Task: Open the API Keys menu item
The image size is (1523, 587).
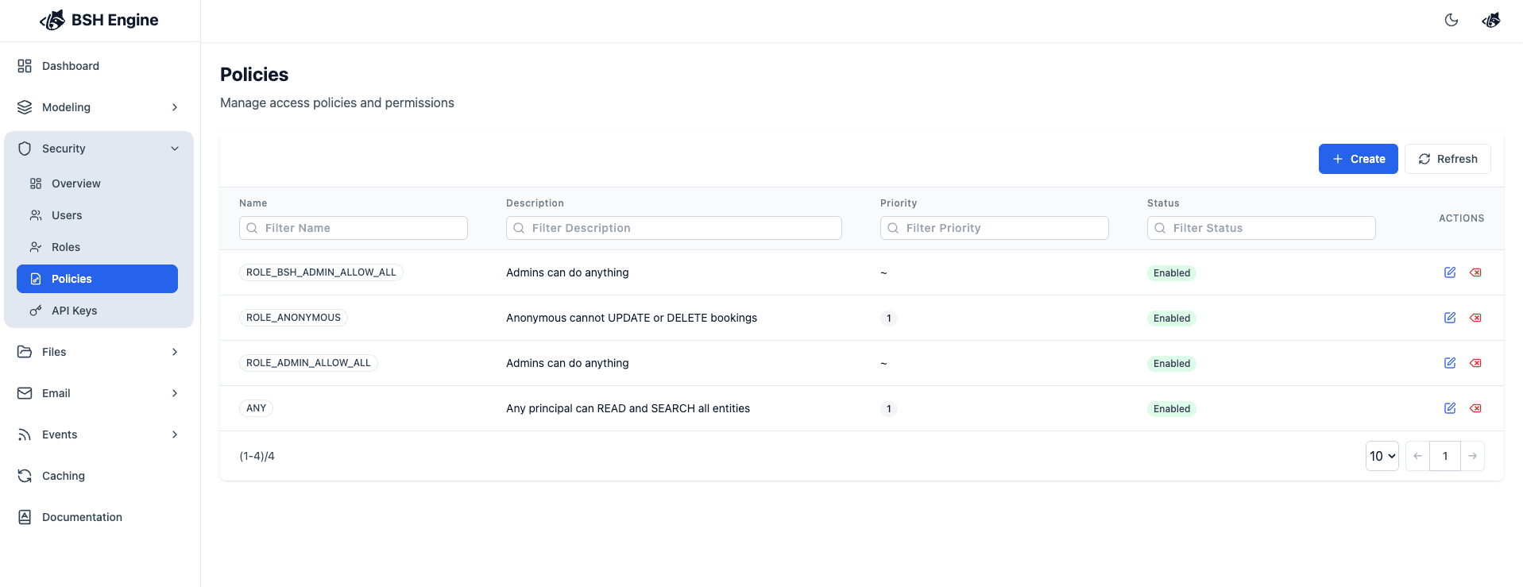Action: pos(74,311)
